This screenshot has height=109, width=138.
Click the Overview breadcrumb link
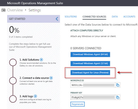[15, 10]
